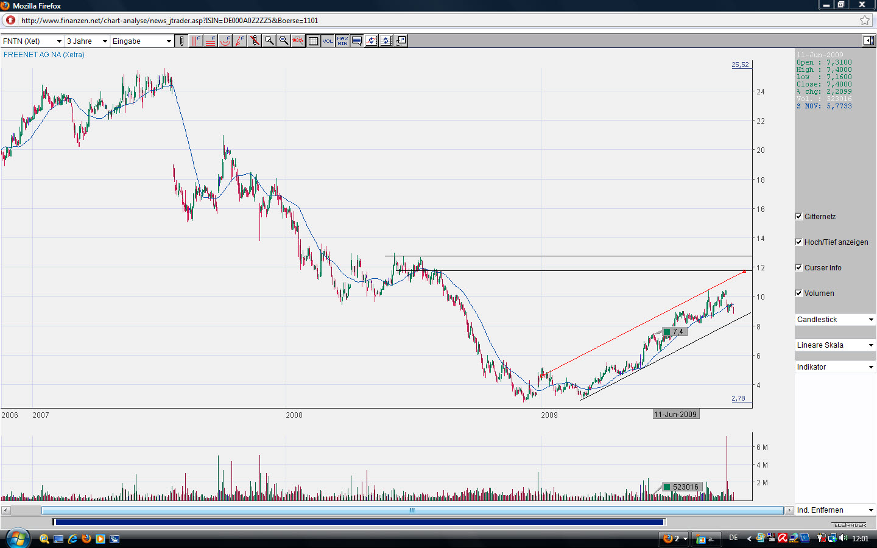877x548 pixels.
Task: Open the Indikator dropdown
Action: [835, 367]
